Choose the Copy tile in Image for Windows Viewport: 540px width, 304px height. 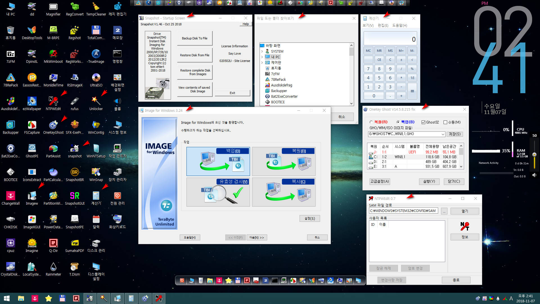[x=283, y=192]
